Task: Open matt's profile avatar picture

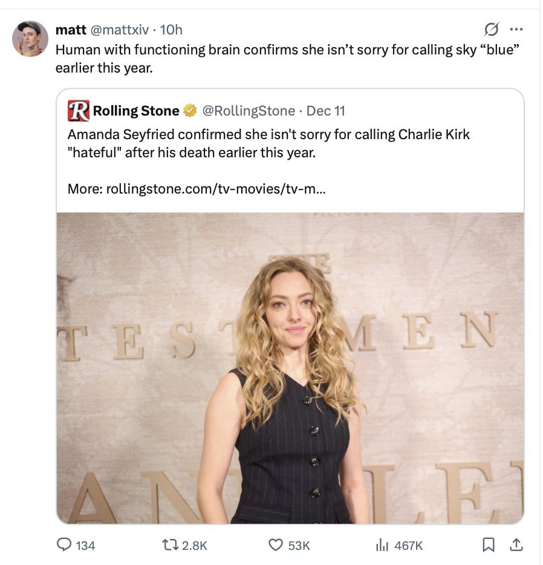Action: 30,39
